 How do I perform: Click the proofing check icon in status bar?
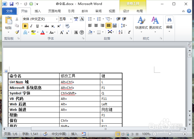(45, 134)
